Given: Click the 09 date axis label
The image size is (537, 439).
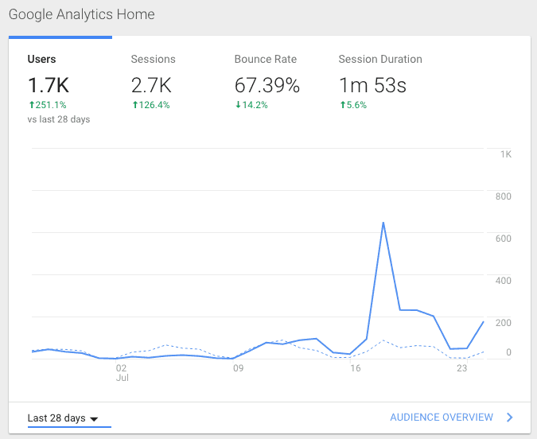Looking at the screenshot, I should [x=239, y=368].
